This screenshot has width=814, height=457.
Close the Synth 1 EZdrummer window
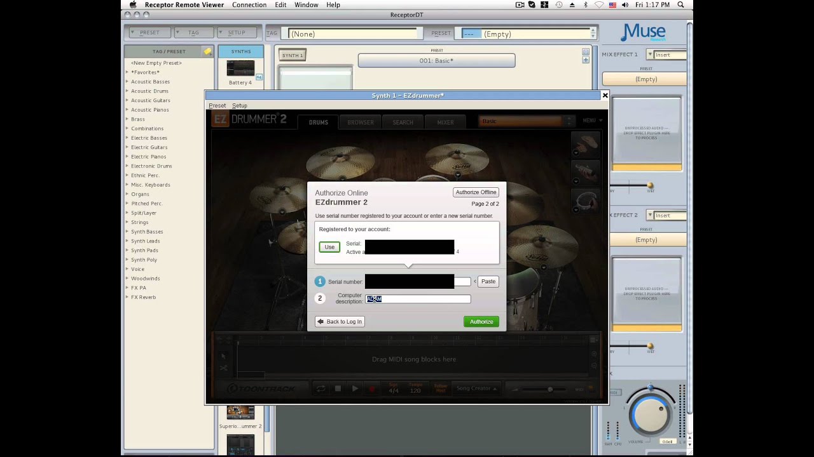[x=605, y=95]
